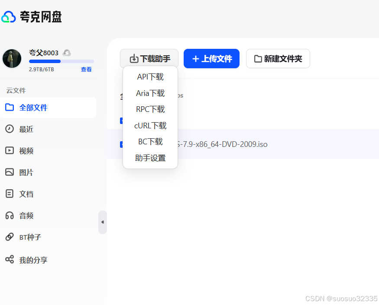The width and height of the screenshot is (379, 305).
Task: Toggle checkbox of the x86_64-DVD-2009.iso file
Action: pos(122,144)
